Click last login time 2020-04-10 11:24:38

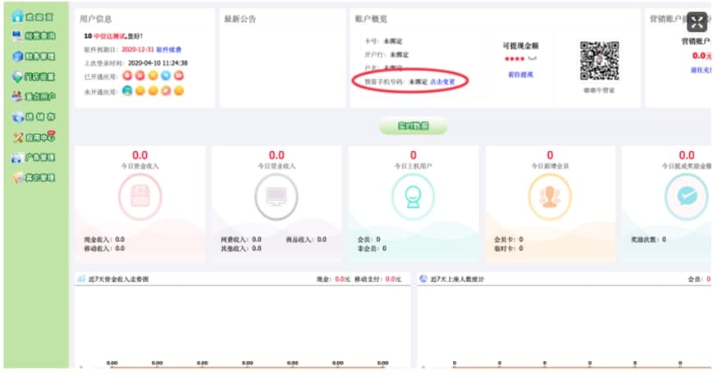158,63
